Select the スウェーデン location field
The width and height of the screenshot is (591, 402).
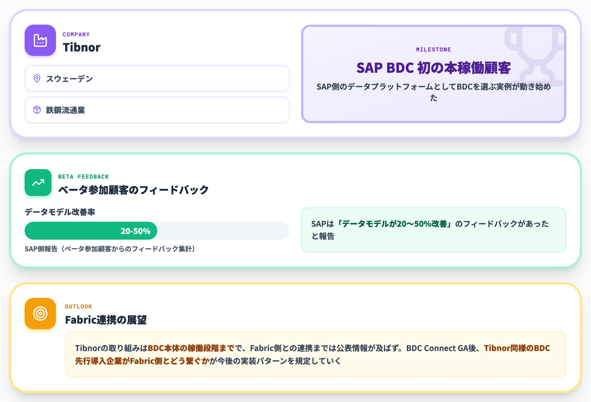pos(157,78)
